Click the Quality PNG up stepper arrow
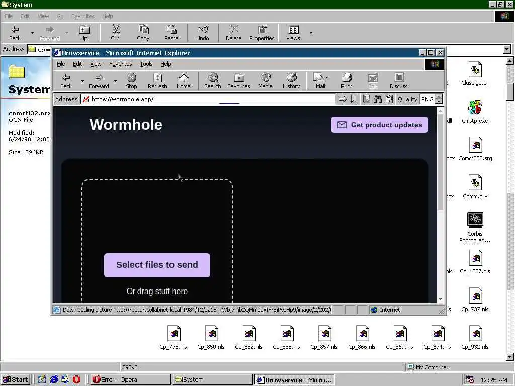Screen dimensions: 515x386 [x=439, y=97]
